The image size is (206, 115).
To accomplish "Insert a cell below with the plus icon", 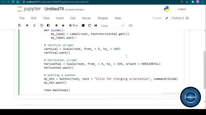I will tap(27, 26).
